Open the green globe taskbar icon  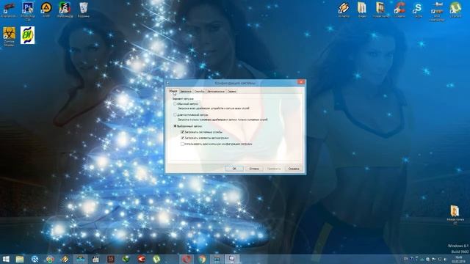[x=126, y=259]
